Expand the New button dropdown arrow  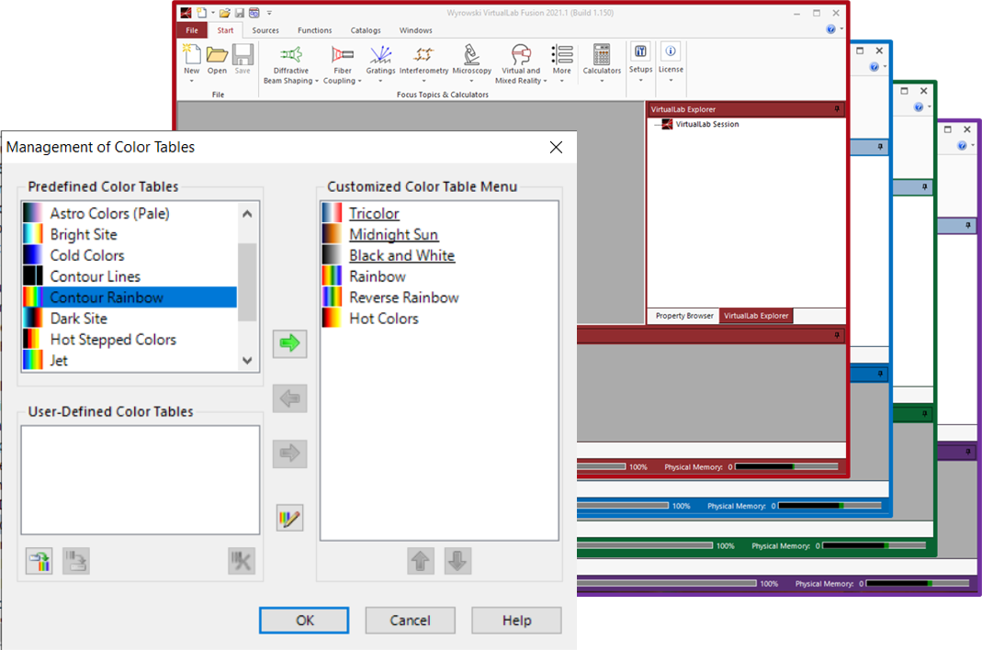192,81
